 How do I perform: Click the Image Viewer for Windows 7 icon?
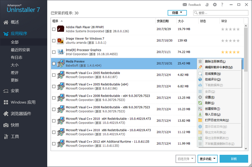coord(60,40)
